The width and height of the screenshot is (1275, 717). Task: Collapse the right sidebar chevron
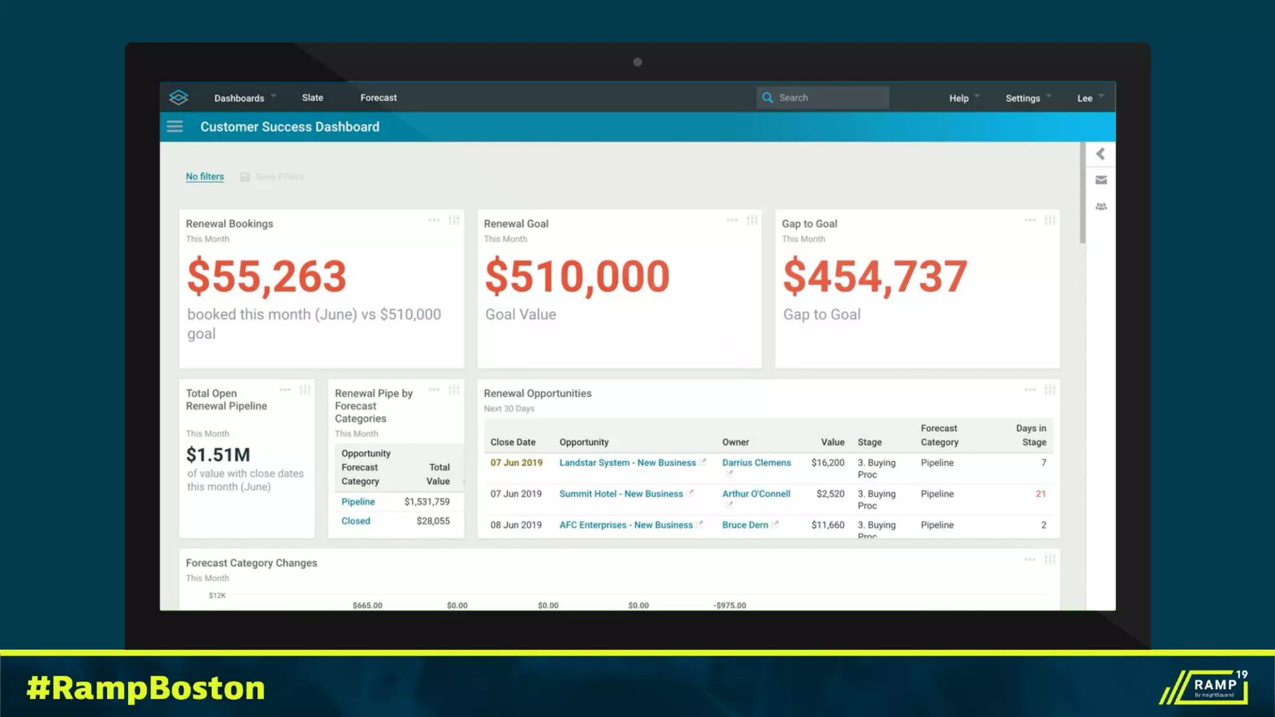(1101, 154)
